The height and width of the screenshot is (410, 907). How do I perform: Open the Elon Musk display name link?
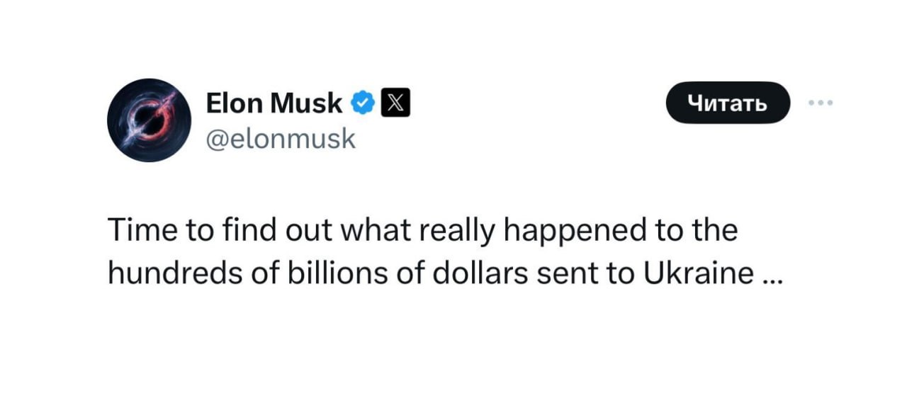tap(274, 103)
